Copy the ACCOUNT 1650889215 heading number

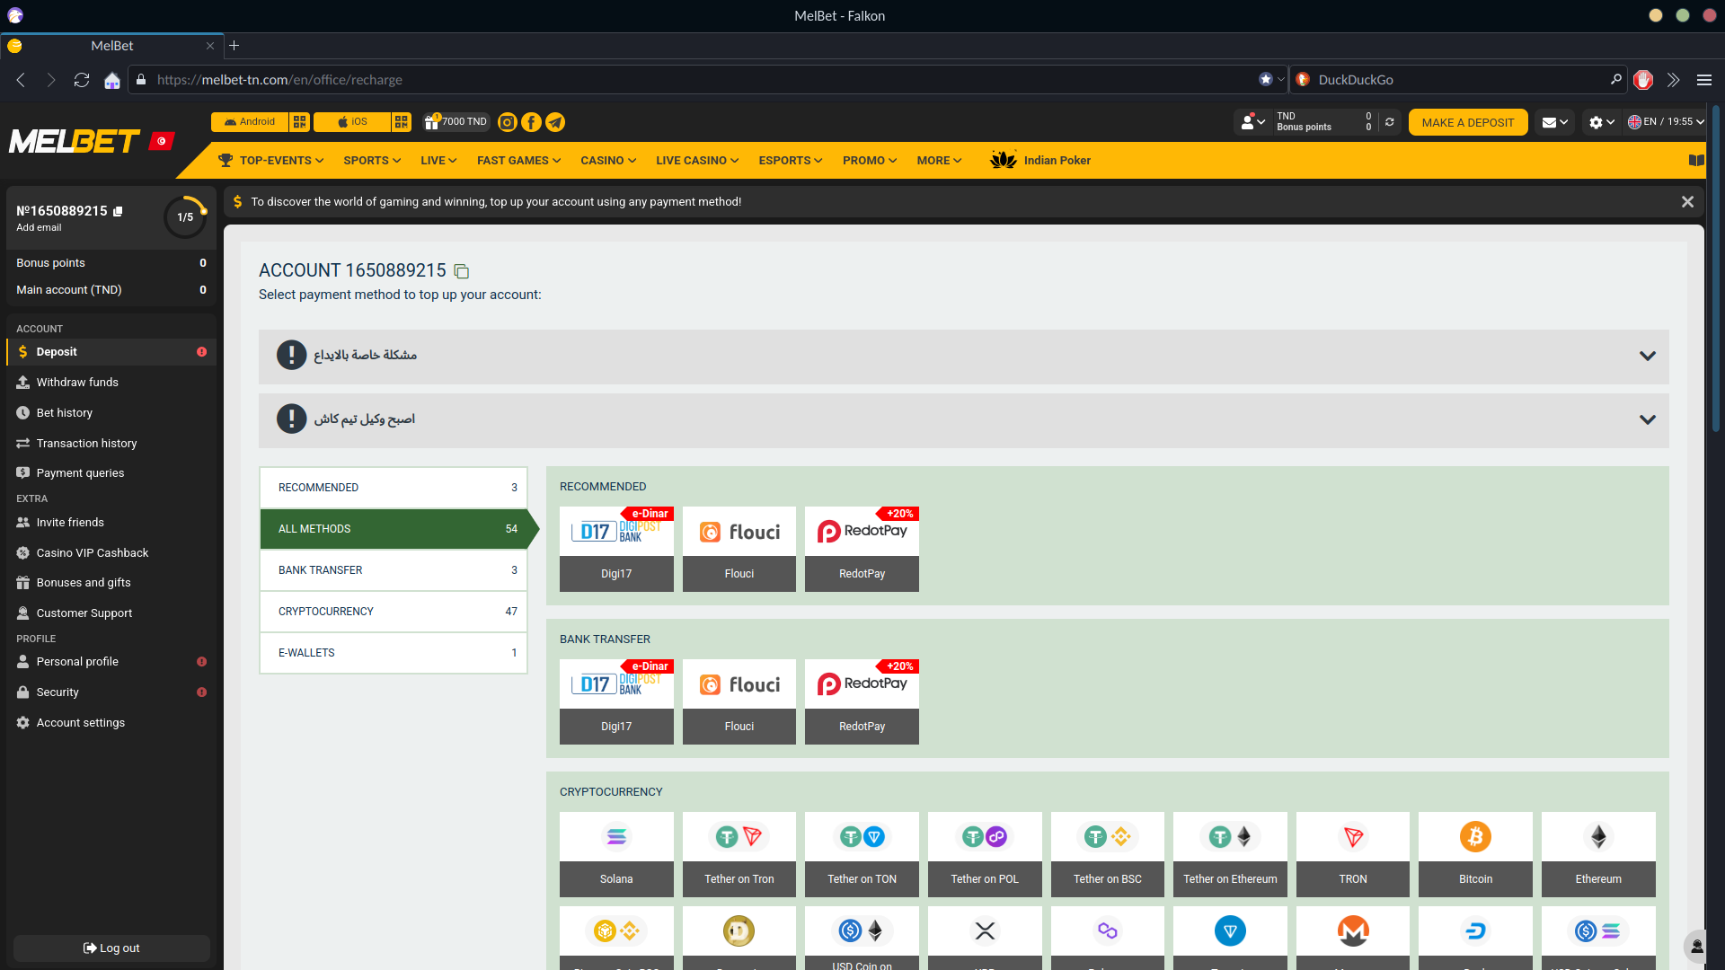click(x=462, y=271)
